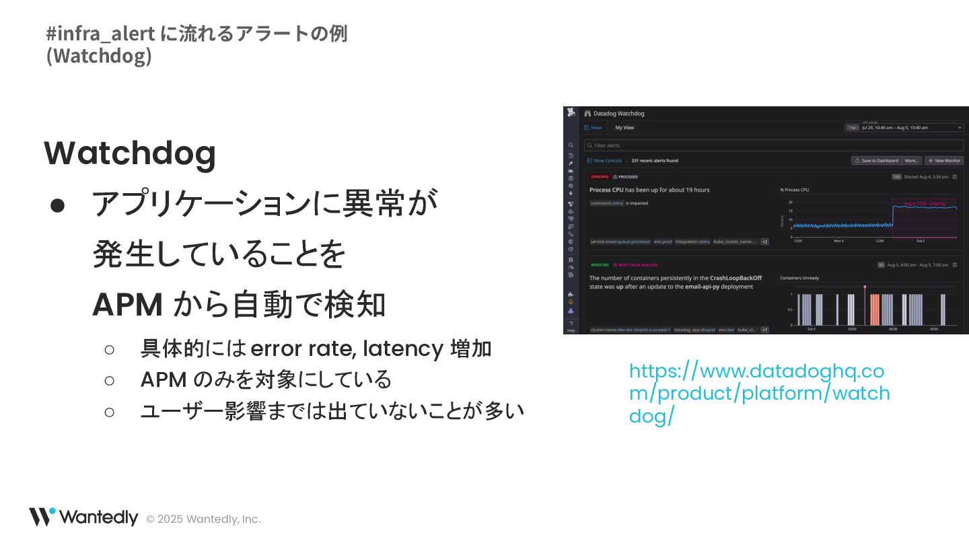Select the My View tab

(x=624, y=127)
